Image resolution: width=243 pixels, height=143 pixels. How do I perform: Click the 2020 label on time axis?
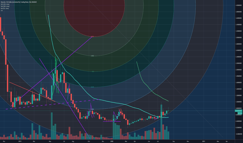[x=112, y=141]
